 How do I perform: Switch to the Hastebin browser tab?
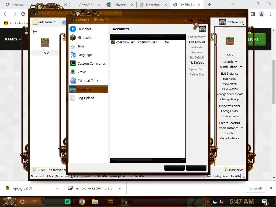click(x=153, y=5)
